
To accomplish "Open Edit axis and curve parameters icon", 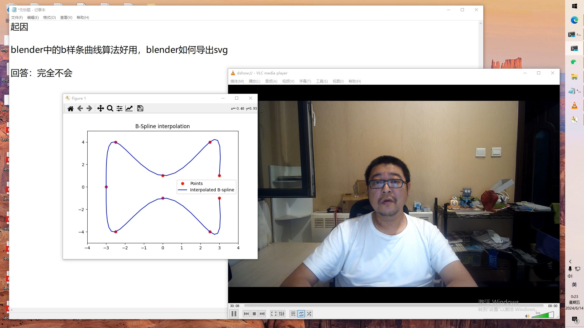I will click(x=129, y=108).
